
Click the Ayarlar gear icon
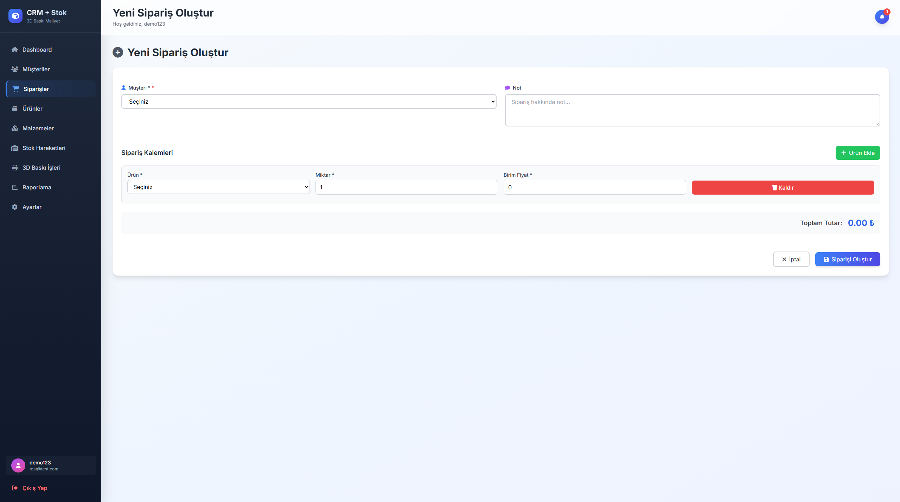pyautogui.click(x=15, y=207)
